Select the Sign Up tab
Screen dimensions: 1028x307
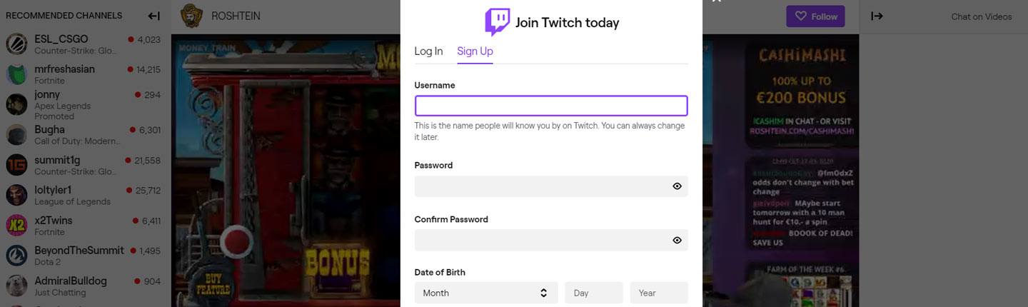(475, 51)
